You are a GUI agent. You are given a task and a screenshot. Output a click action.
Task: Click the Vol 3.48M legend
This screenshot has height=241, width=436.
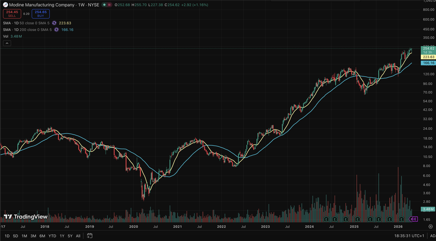click(x=12, y=36)
